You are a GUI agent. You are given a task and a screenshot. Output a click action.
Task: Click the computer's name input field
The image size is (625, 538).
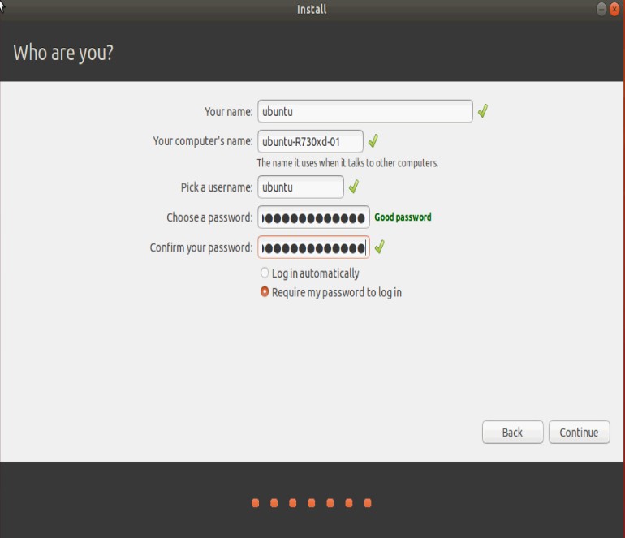point(310,141)
